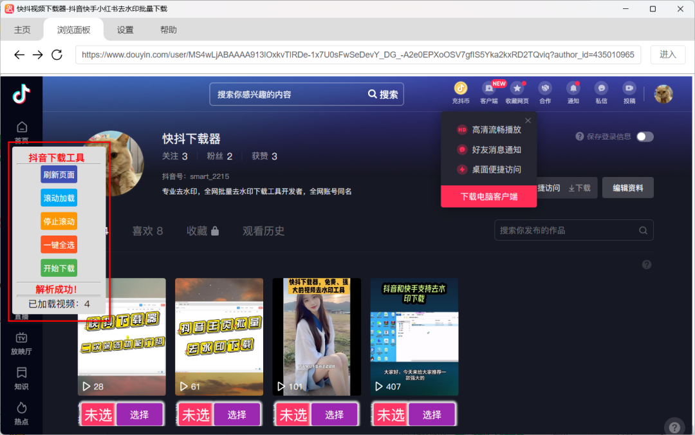Click the 搜索 search button
This screenshot has height=435, width=695.
point(384,94)
